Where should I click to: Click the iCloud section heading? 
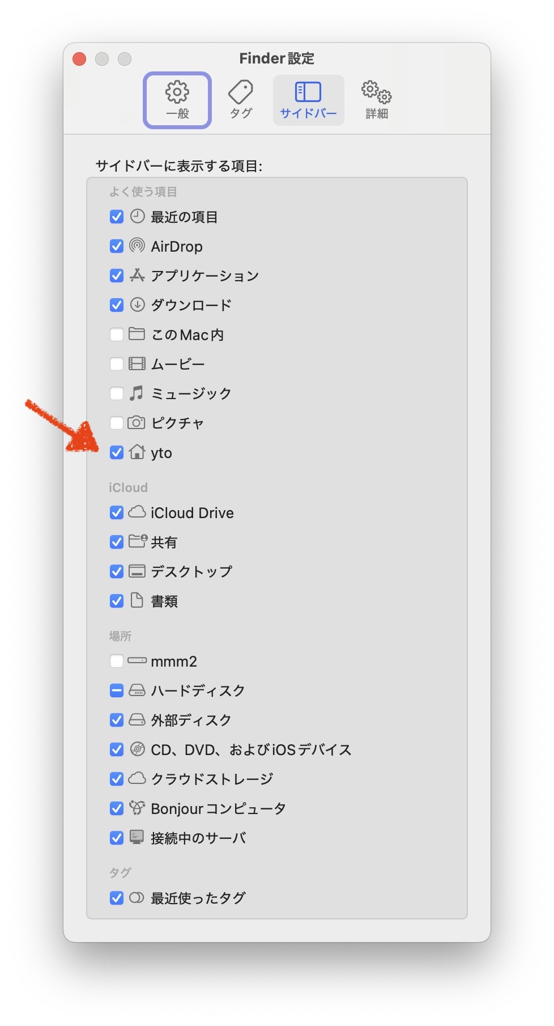129,487
